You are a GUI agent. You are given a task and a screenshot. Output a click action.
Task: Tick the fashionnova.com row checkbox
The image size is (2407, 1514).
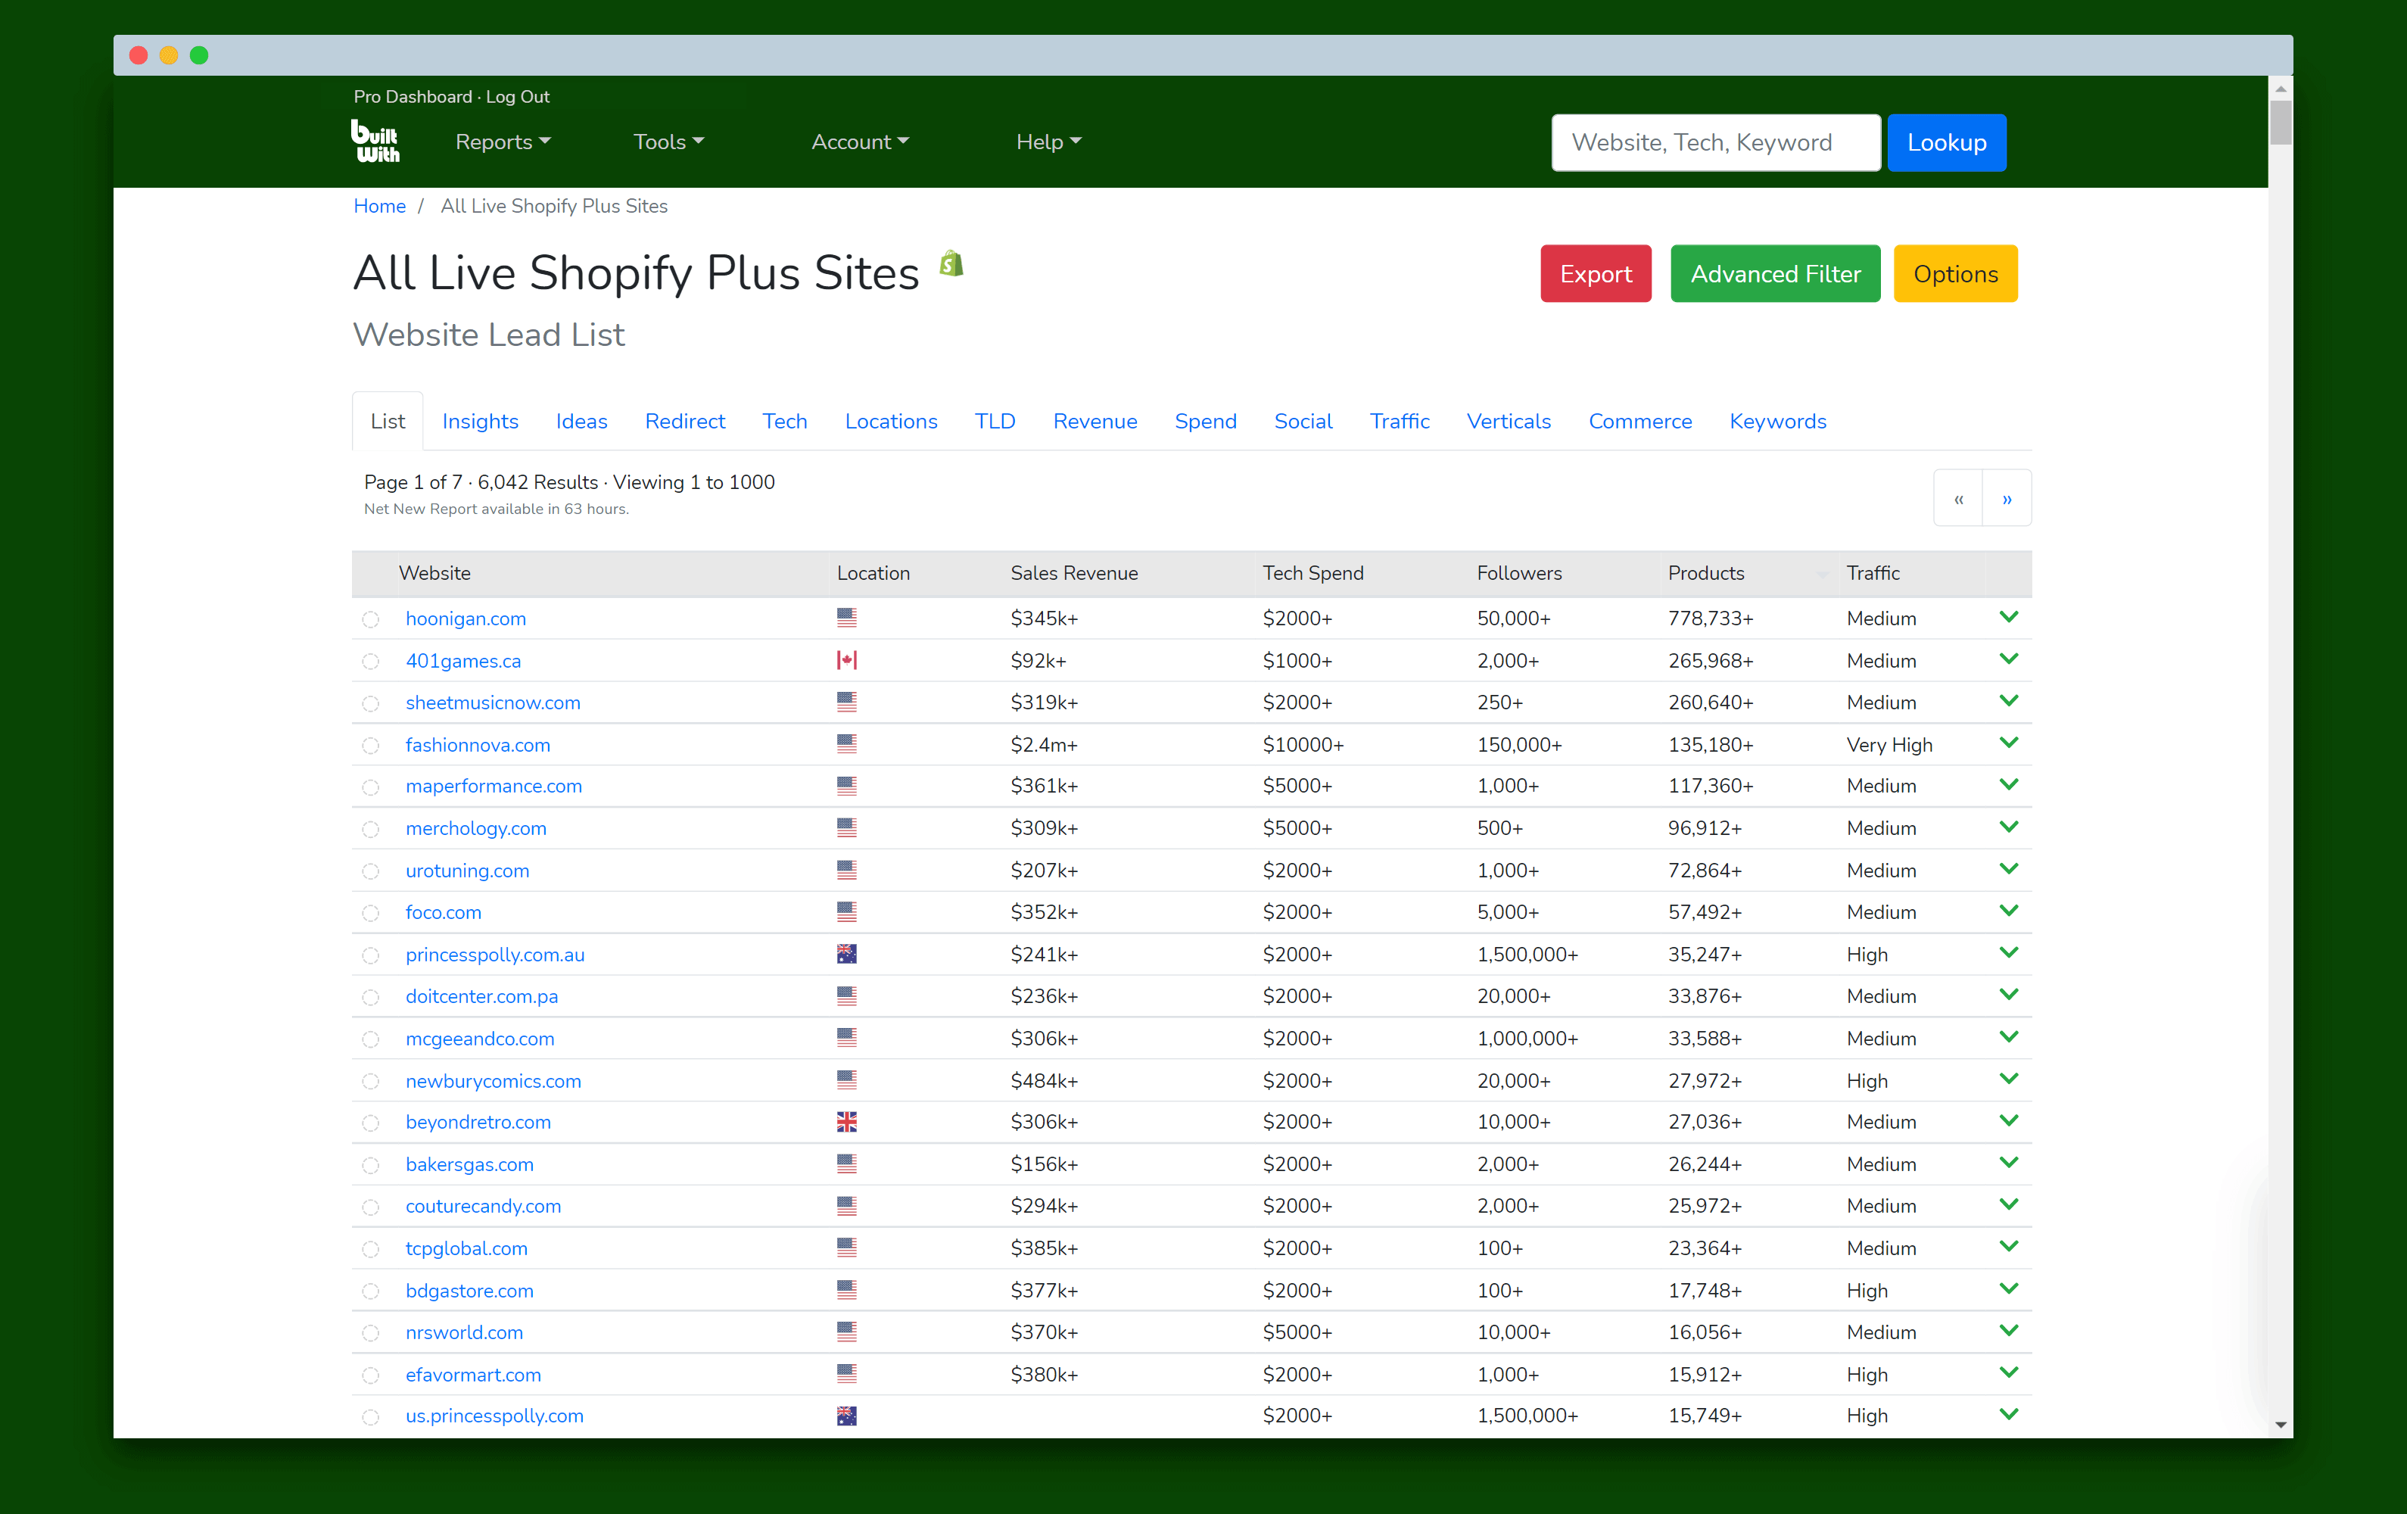click(x=371, y=746)
